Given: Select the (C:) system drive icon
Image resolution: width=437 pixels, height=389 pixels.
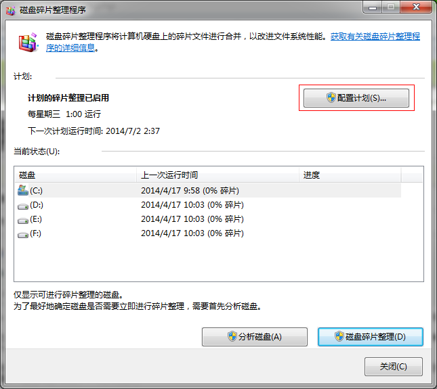Looking at the screenshot, I should [23, 191].
